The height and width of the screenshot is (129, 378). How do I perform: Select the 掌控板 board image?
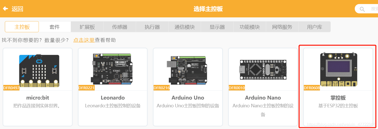339,69
